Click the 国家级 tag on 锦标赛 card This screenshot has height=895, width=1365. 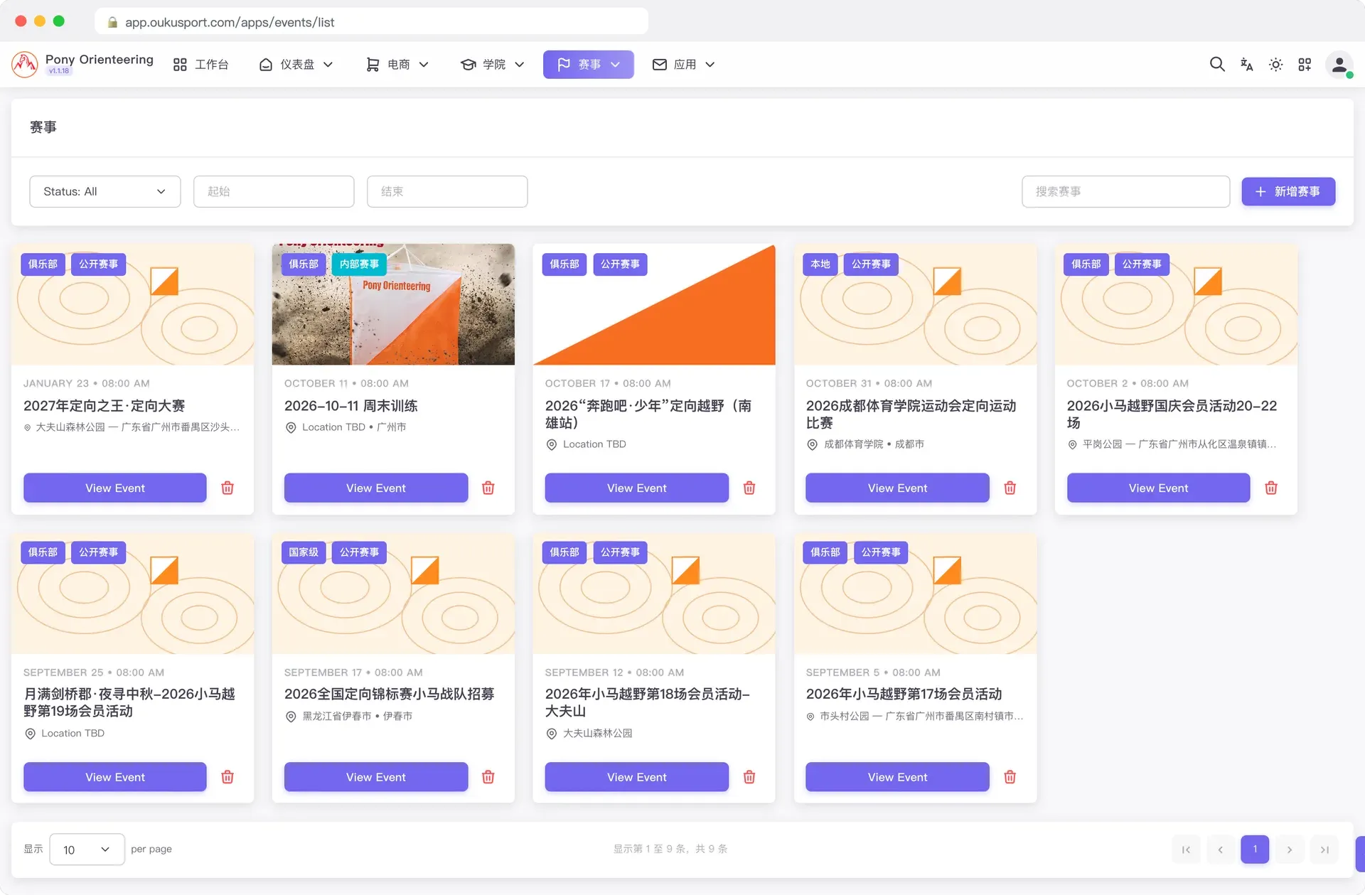[304, 552]
